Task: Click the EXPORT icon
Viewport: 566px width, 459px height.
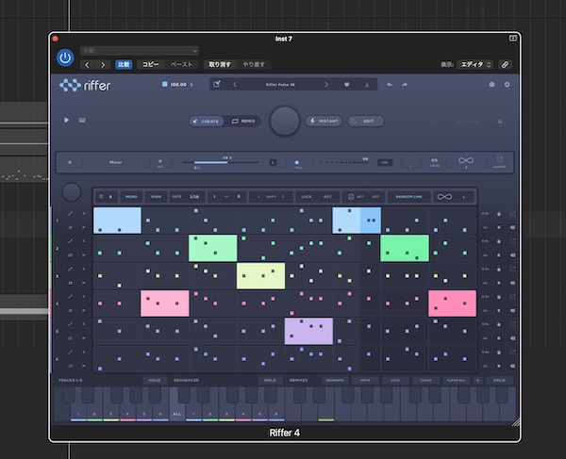Action: (x=500, y=162)
